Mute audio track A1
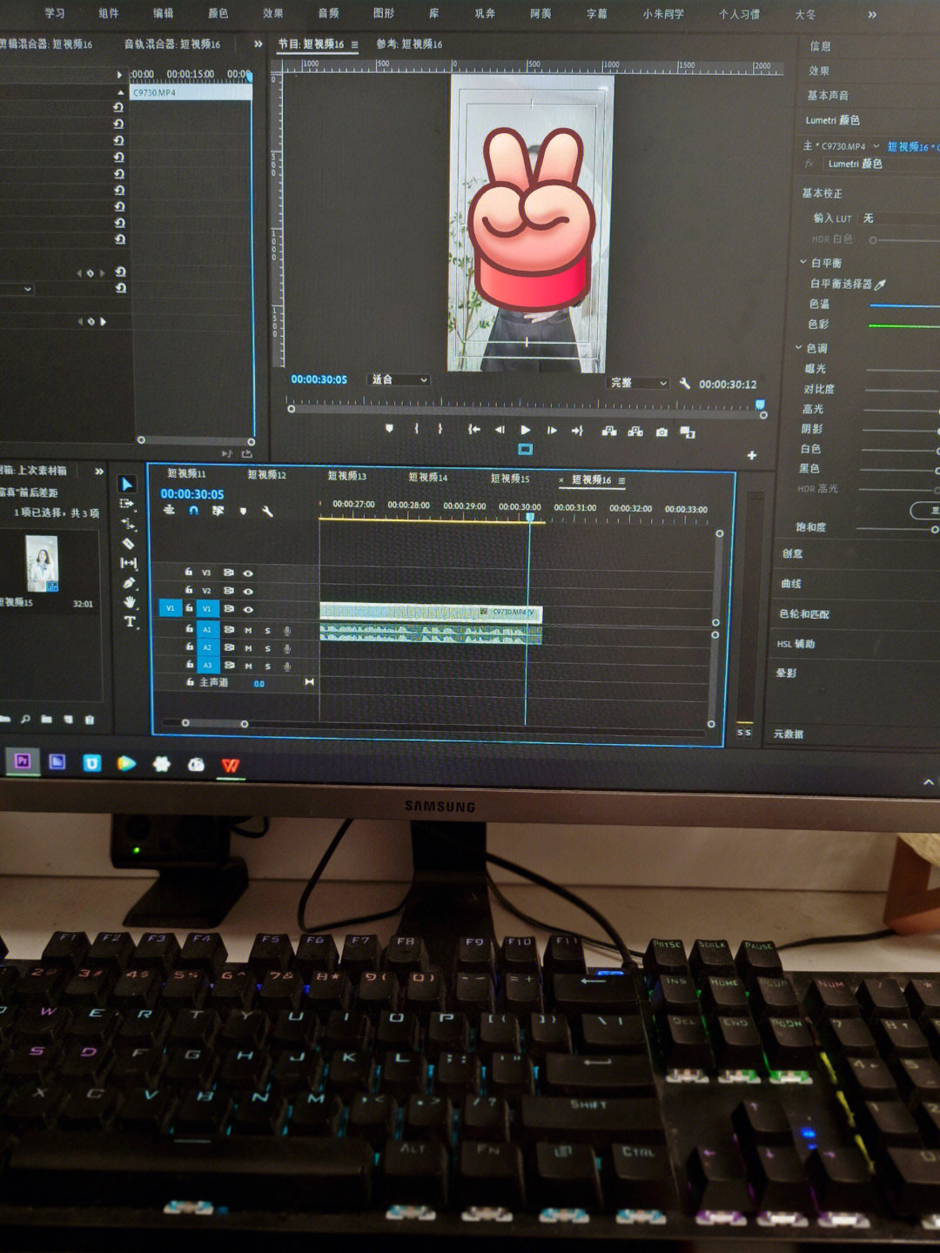The width and height of the screenshot is (940, 1253). pos(248,630)
